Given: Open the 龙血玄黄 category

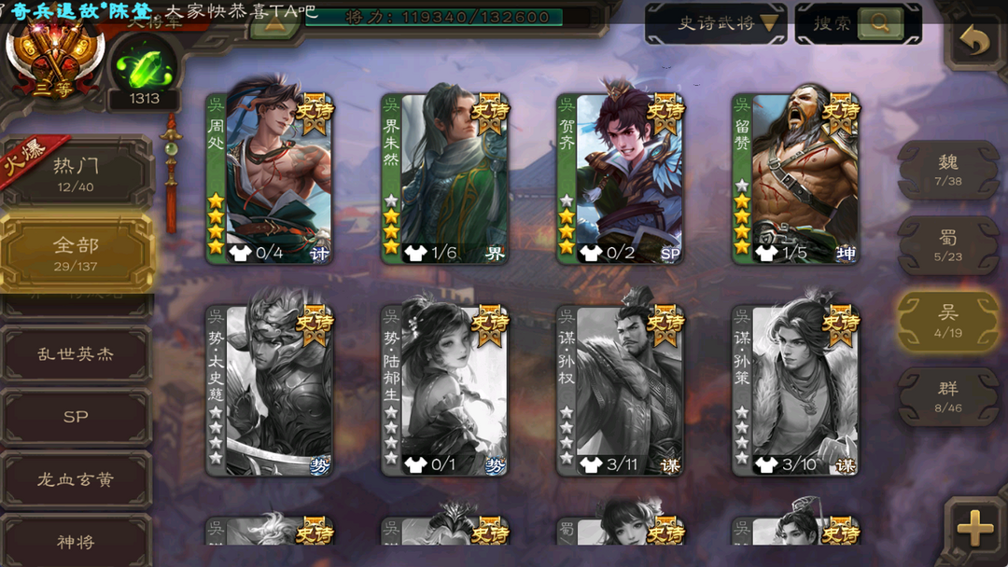Looking at the screenshot, I should coord(76,479).
